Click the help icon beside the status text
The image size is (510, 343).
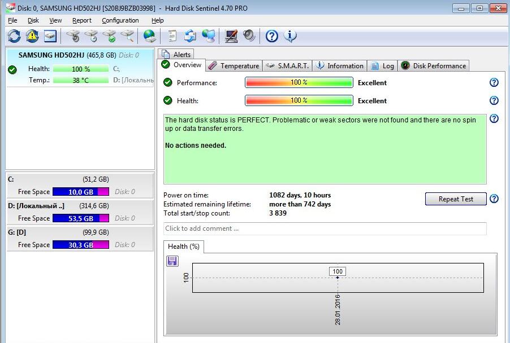pos(494,118)
